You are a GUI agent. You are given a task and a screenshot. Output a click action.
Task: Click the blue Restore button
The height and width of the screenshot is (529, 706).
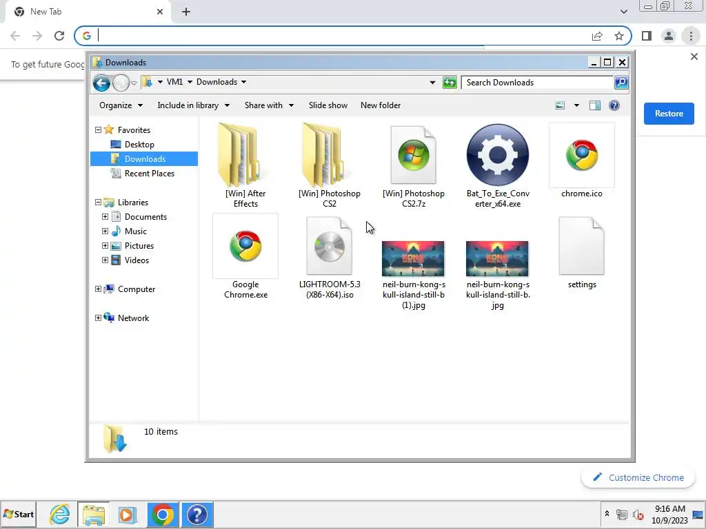(x=669, y=114)
